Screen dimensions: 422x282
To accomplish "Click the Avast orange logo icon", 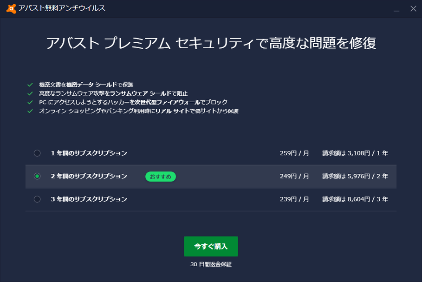I will (x=11, y=9).
